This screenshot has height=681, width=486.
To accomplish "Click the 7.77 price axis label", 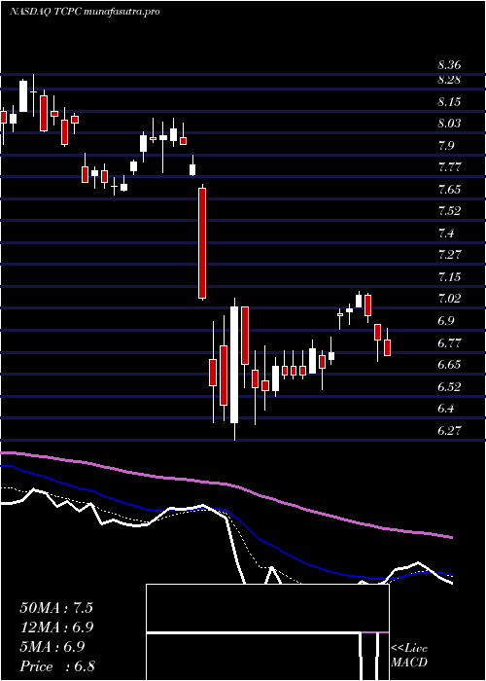I will (x=449, y=167).
